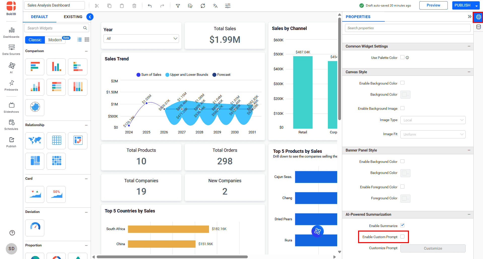Screen dimensions: 483x259
Task: Open Schedules in left sidebar
Action: tap(11, 125)
